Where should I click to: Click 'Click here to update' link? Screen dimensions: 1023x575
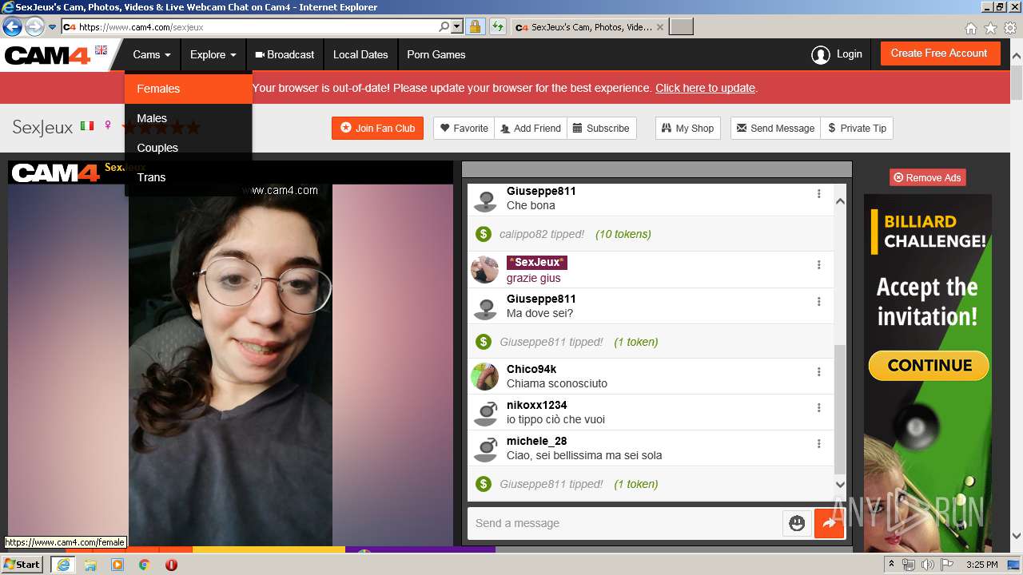(x=705, y=88)
